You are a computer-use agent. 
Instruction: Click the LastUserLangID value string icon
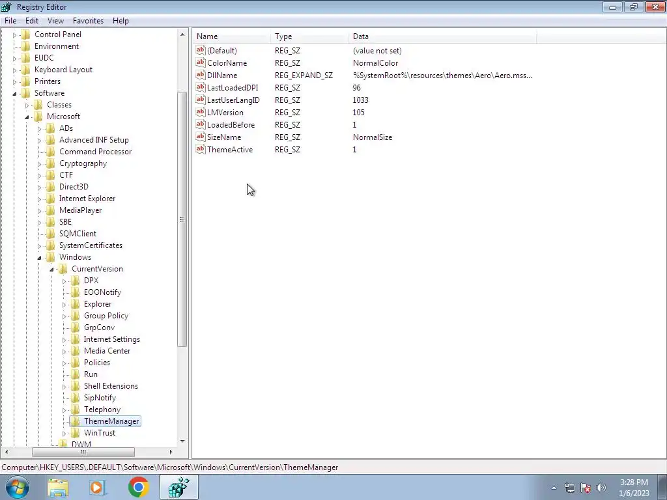[x=201, y=100]
